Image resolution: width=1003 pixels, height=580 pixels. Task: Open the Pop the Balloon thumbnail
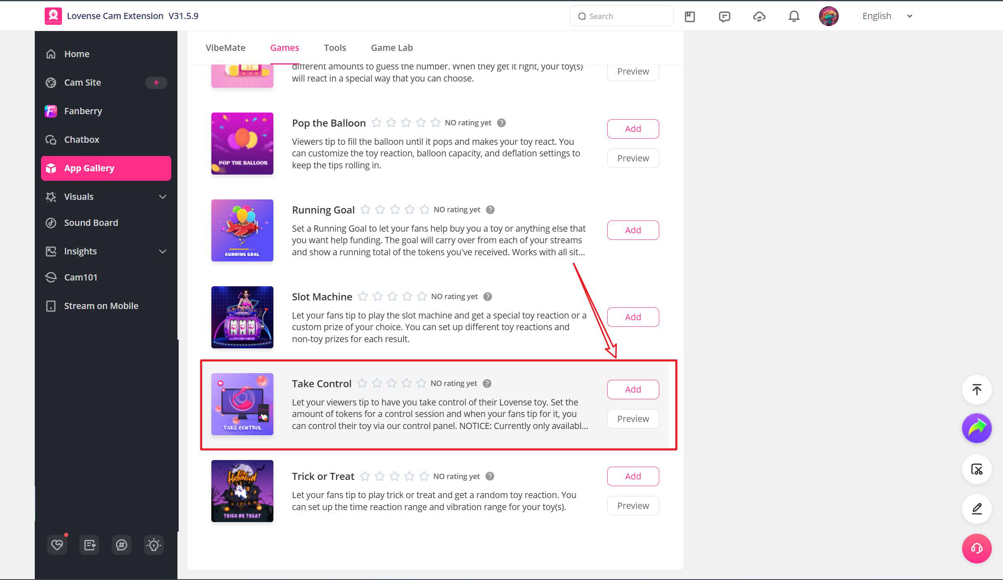pyautogui.click(x=242, y=144)
